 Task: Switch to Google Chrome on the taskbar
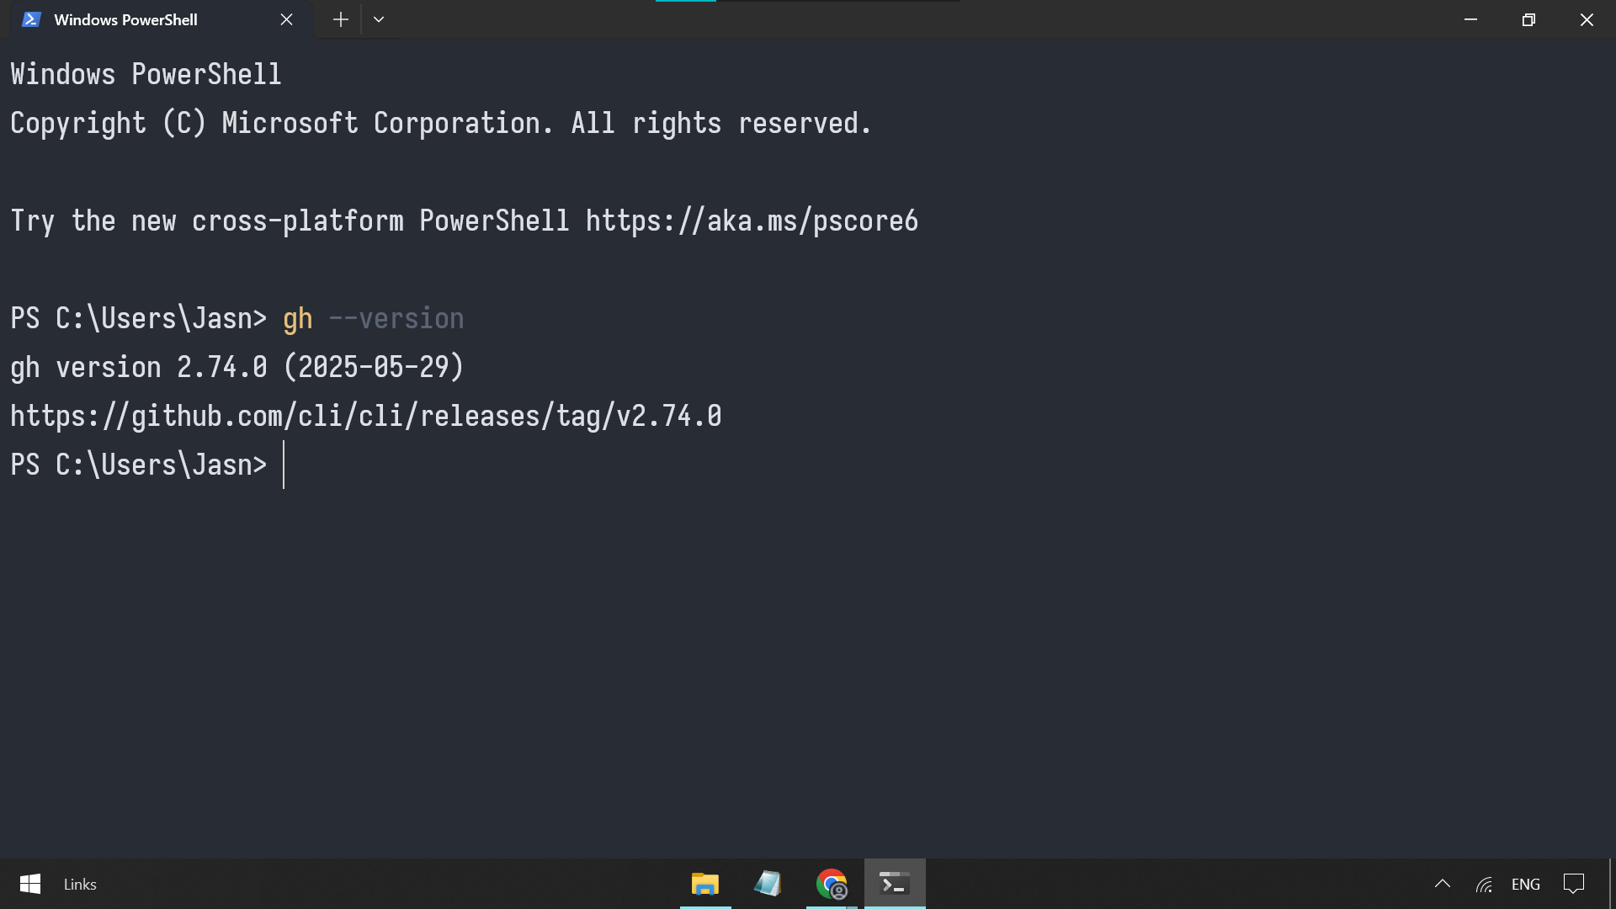point(832,884)
